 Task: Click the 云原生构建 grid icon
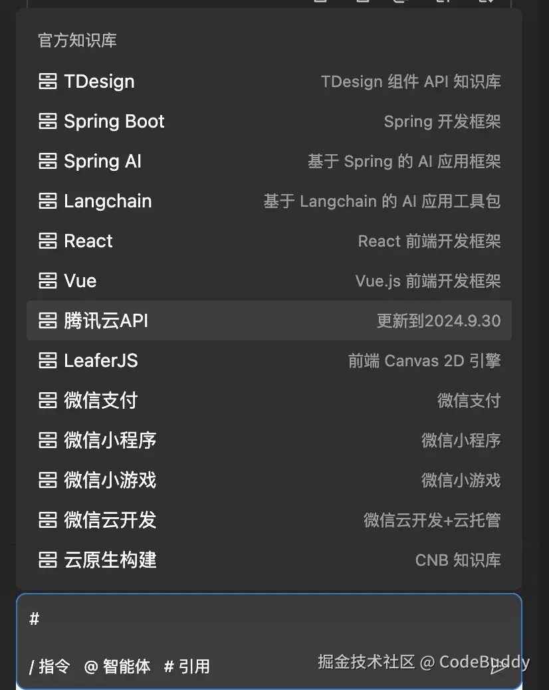(48, 560)
